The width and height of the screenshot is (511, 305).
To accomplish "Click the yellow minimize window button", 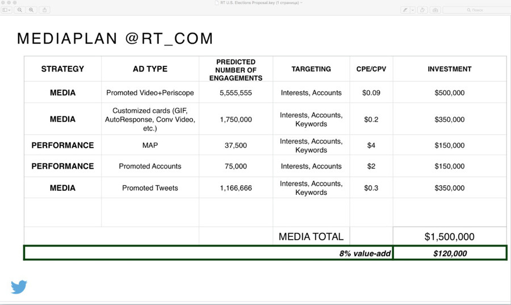I will pyautogui.click(x=9, y=2).
